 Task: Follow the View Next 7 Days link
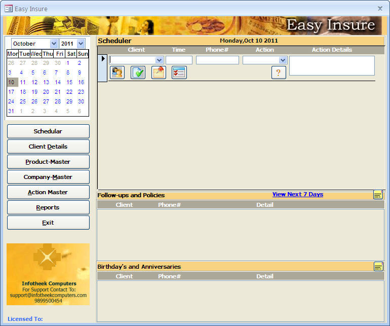point(298,194)
